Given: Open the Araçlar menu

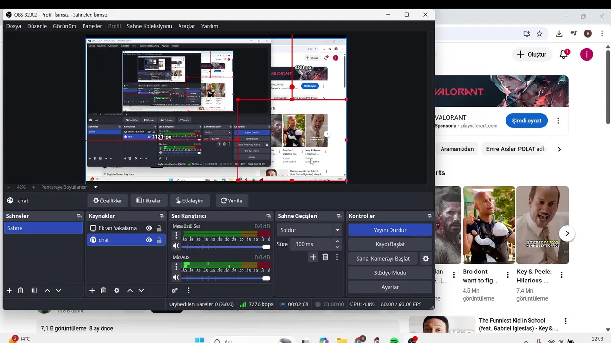Looking at the screenshot, I should pos(187,26).
